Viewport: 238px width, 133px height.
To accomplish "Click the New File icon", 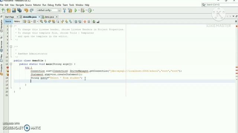I will coord(3,10).
